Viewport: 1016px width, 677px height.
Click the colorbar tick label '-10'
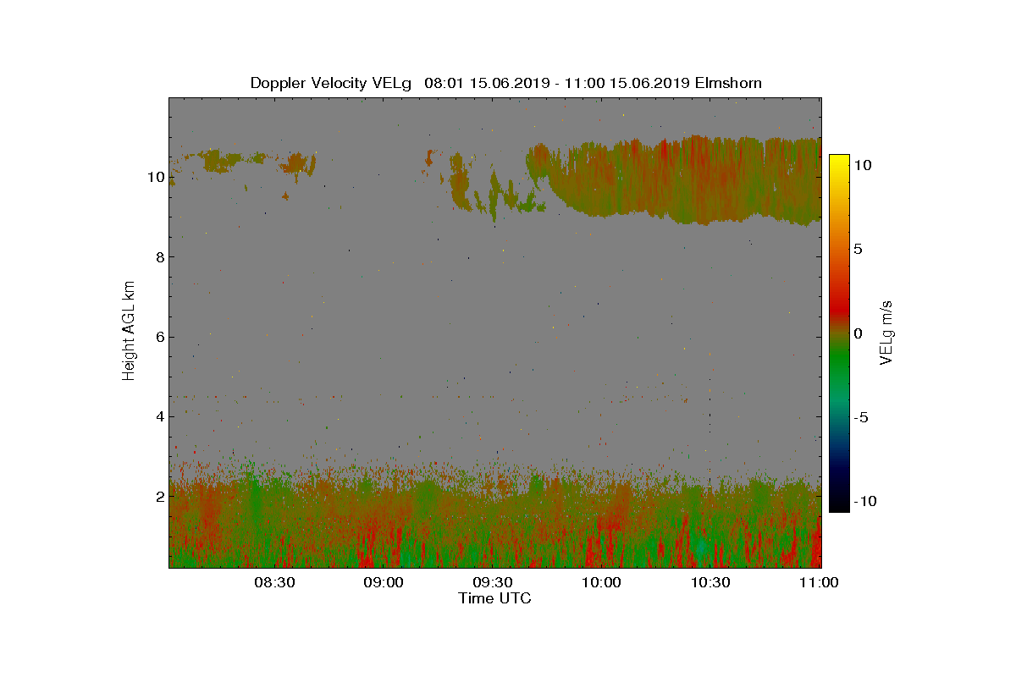(x=864, y=501)
